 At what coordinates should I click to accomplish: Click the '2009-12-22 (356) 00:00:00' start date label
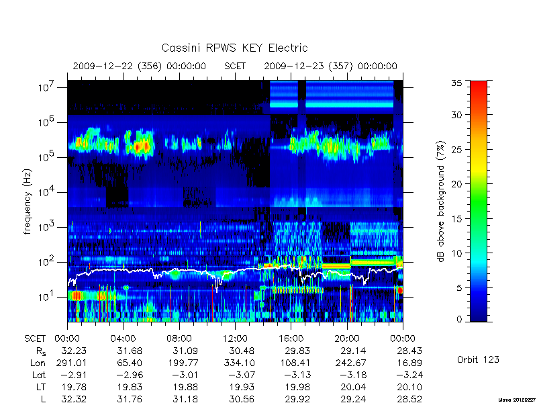tap(140, 66)
